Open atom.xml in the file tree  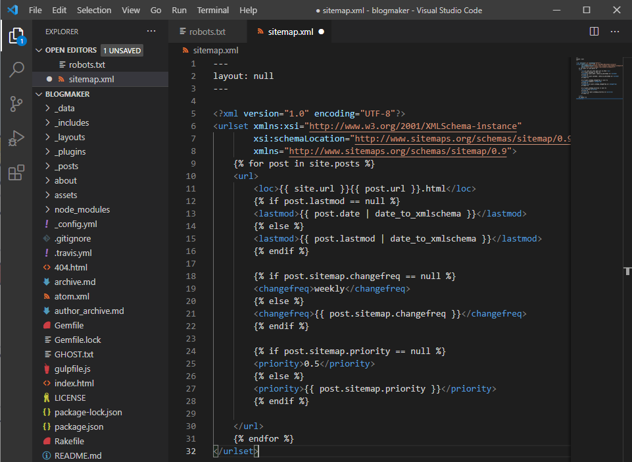pos(72,296)
